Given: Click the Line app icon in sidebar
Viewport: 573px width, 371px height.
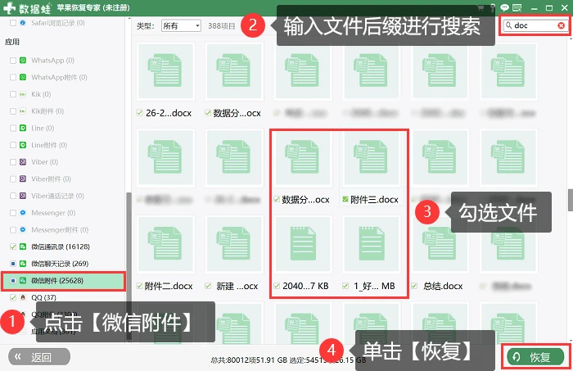Looking at the screenshot, I should pyautogui.click(x=23, y=128).
